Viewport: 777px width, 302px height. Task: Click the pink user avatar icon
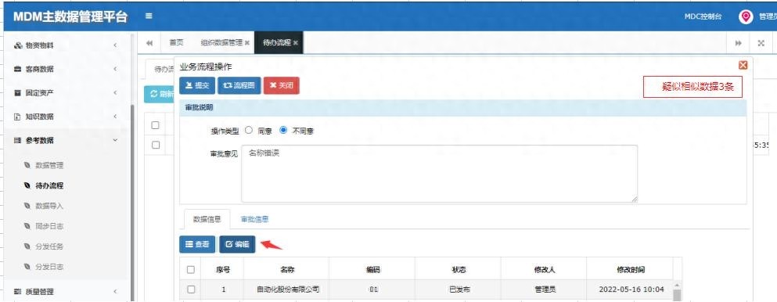coord(745,17)
